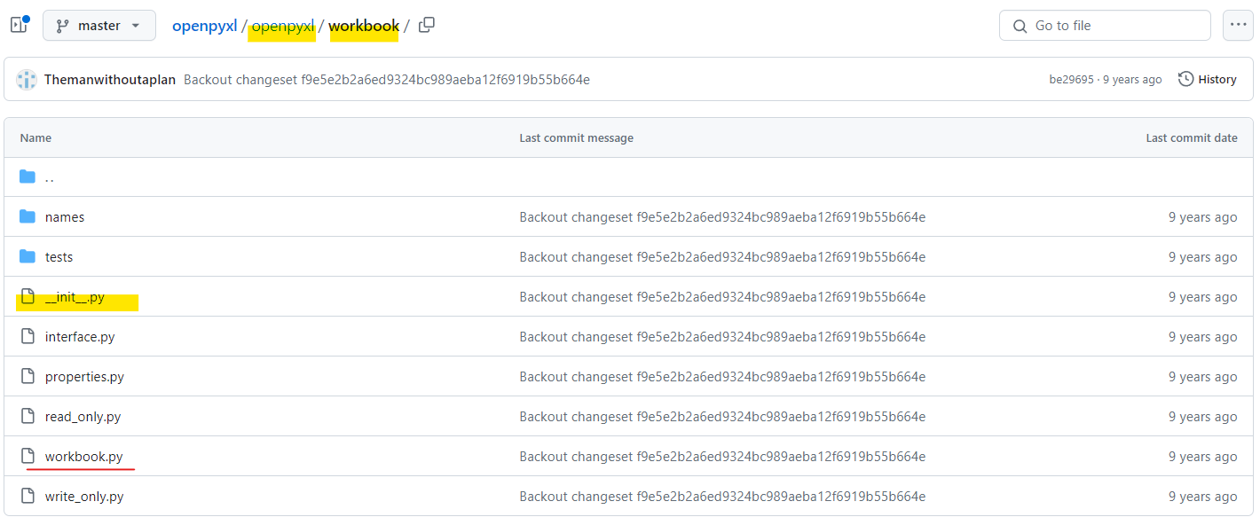Viewport: 1260px width, 525px height.
Task: Focus the Go to file search field
Action: tap(1105, 26)
